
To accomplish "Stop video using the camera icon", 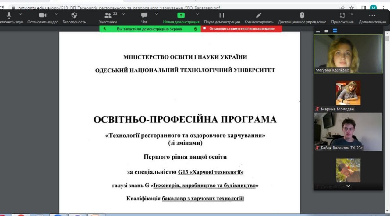I will pyautogui.click(x=43, y=16).
